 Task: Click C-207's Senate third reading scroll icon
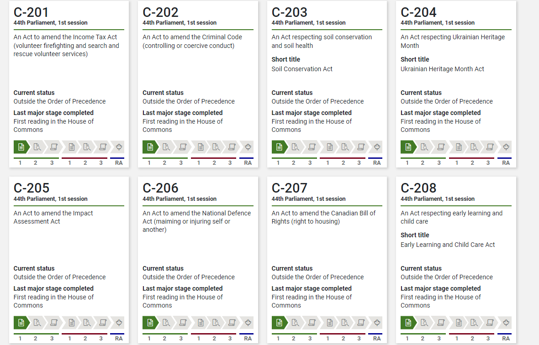coord(361,323)
